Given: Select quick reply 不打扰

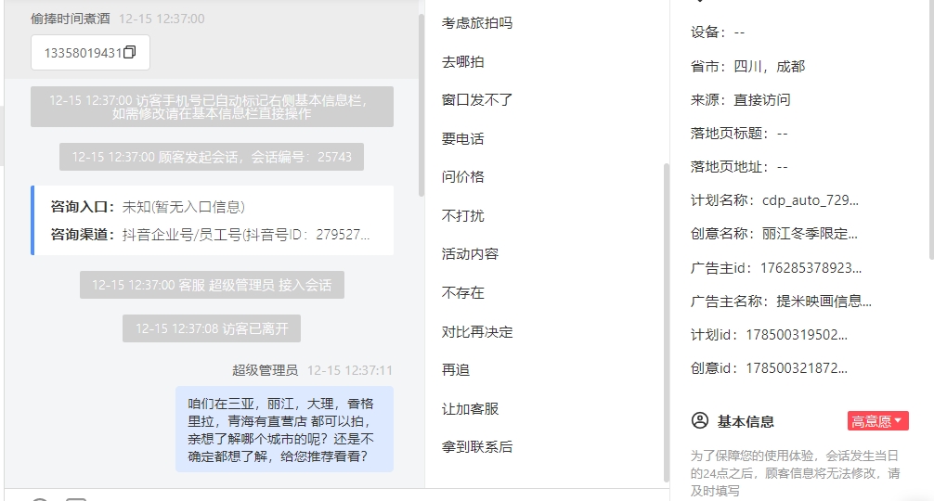Looking at the screenshot, I should (x=462, y=215).
